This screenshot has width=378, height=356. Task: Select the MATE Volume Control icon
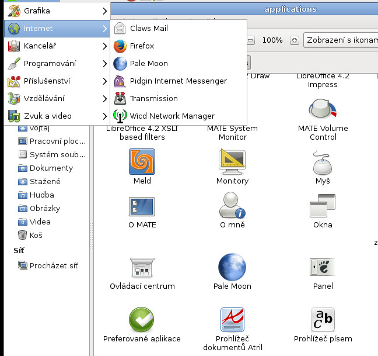pos(323,109)
